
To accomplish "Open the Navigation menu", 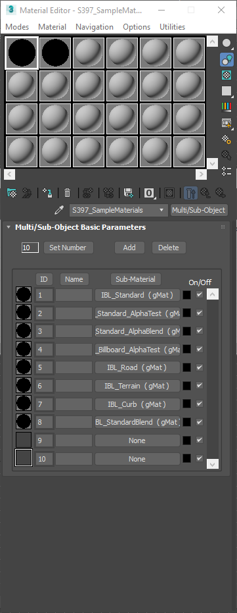I will [x=95, y=27].
